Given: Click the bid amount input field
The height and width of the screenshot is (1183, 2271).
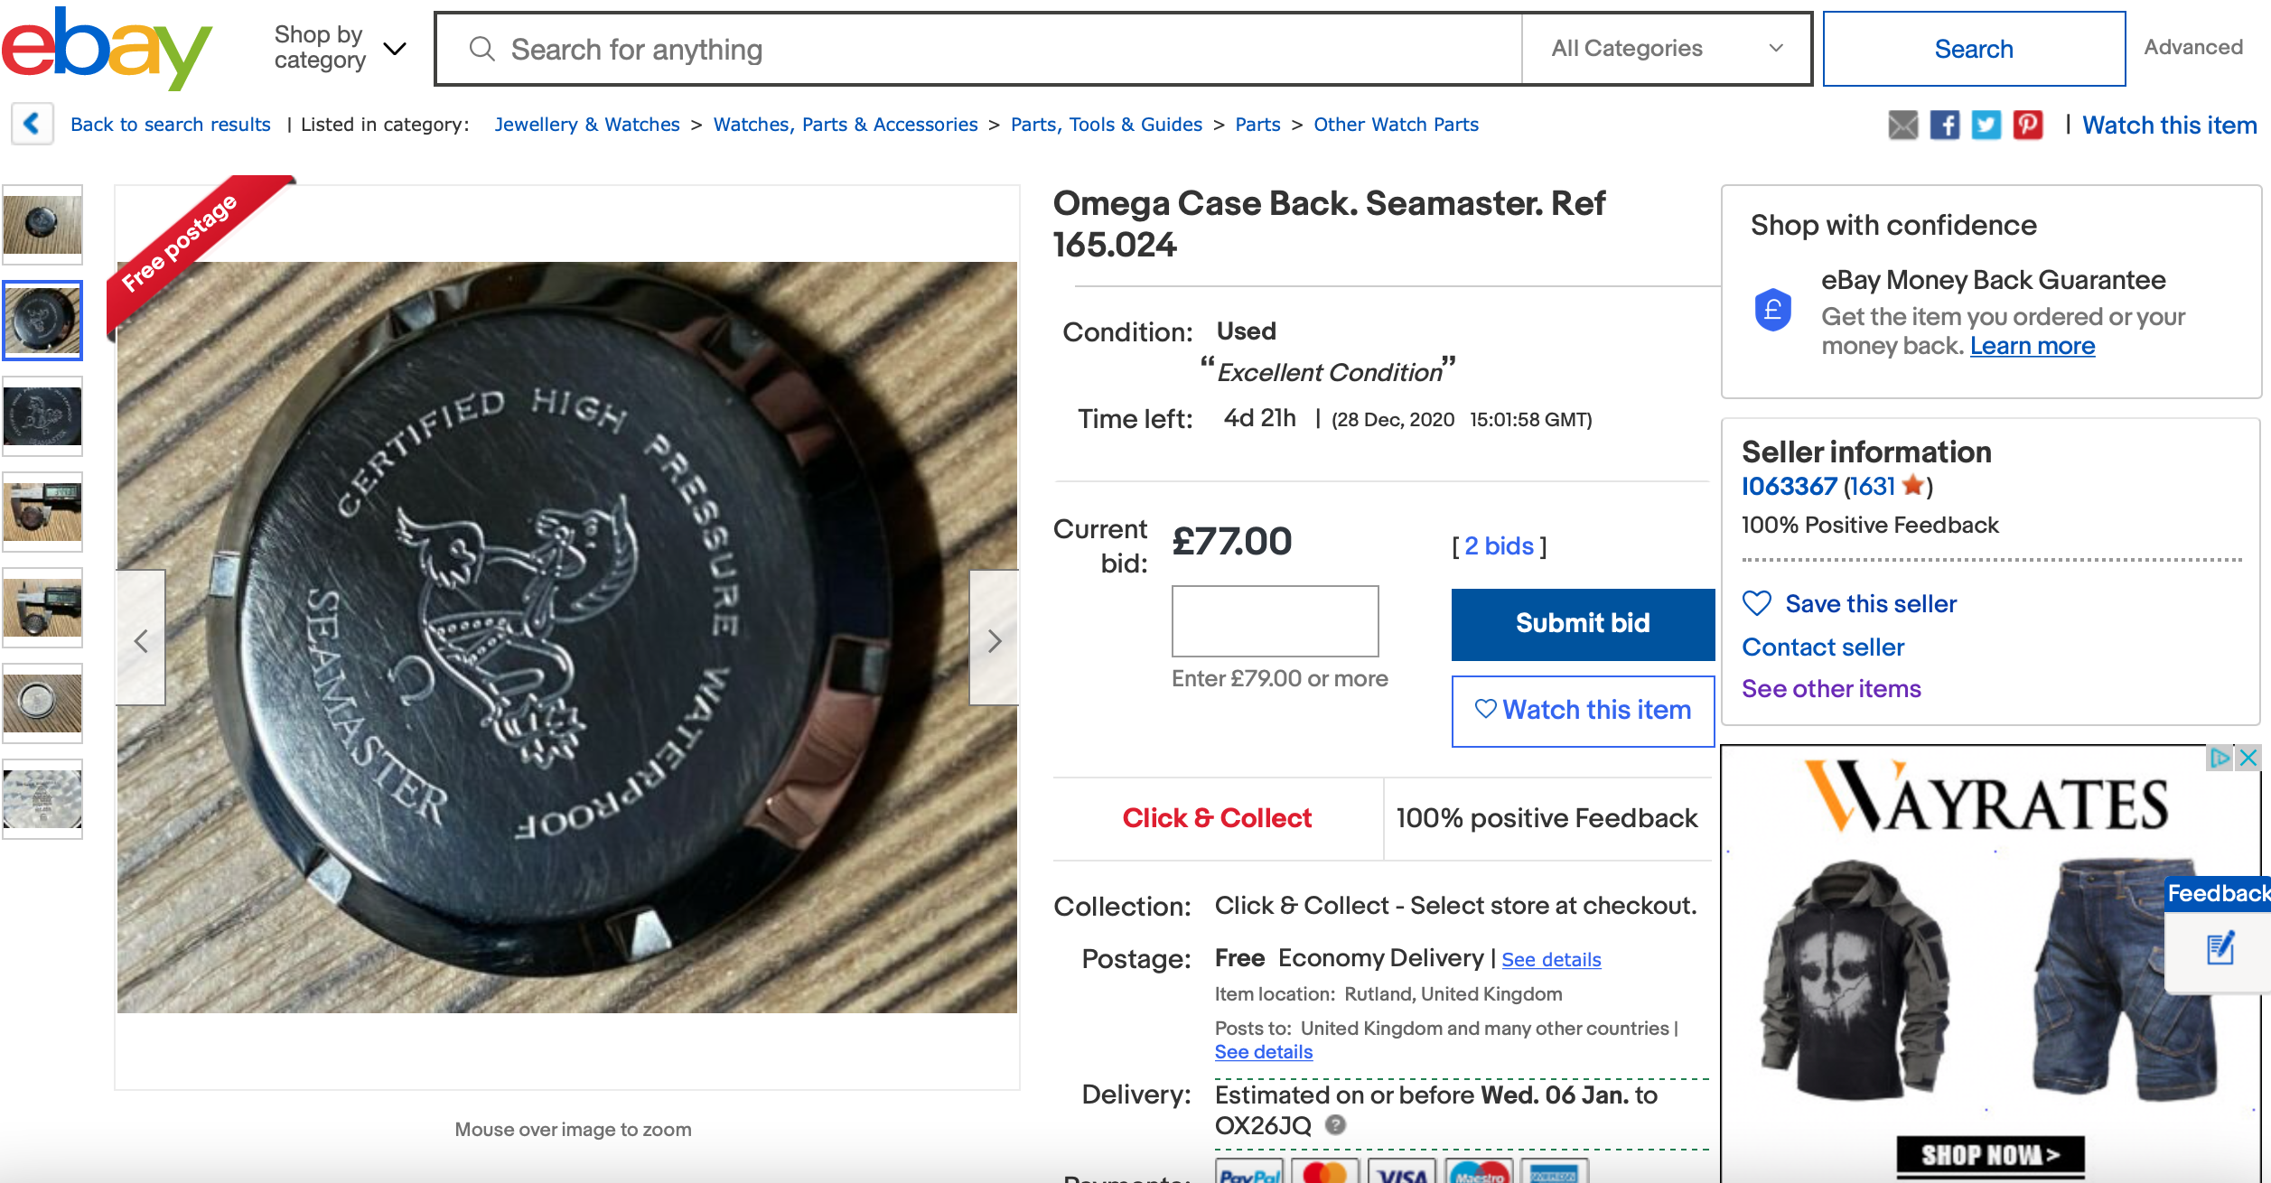Looking at the screenshot, I should click(1275, 621).
